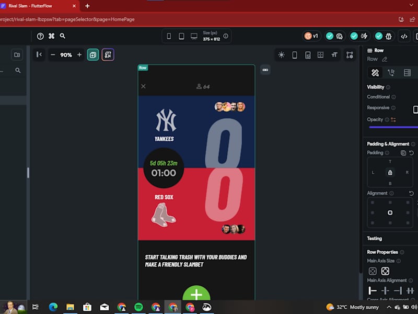Show Conditional visibility info icon

pyautogui.click(x=394, y=97)
